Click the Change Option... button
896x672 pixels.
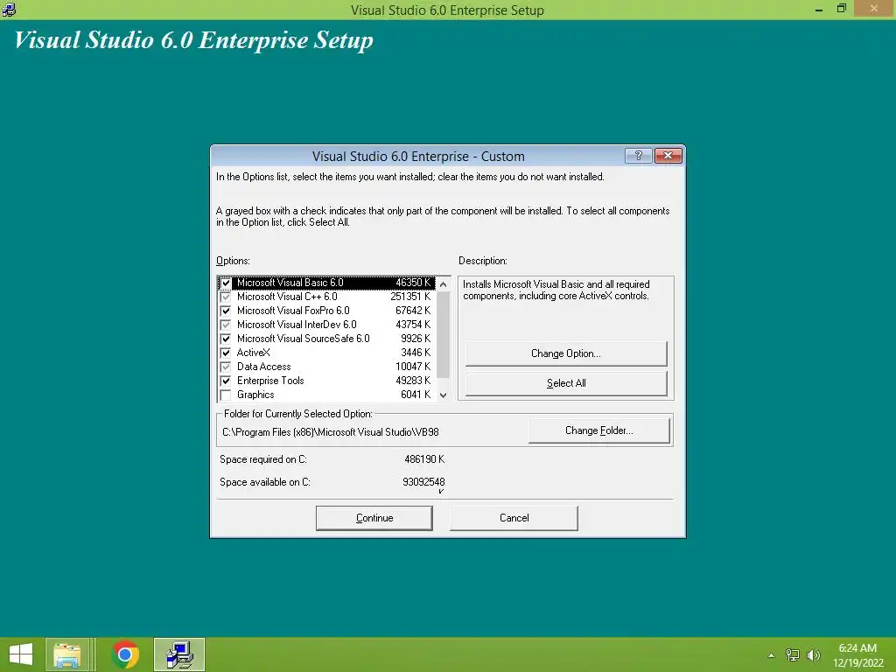pyautogui.click(x=566, y=353)
